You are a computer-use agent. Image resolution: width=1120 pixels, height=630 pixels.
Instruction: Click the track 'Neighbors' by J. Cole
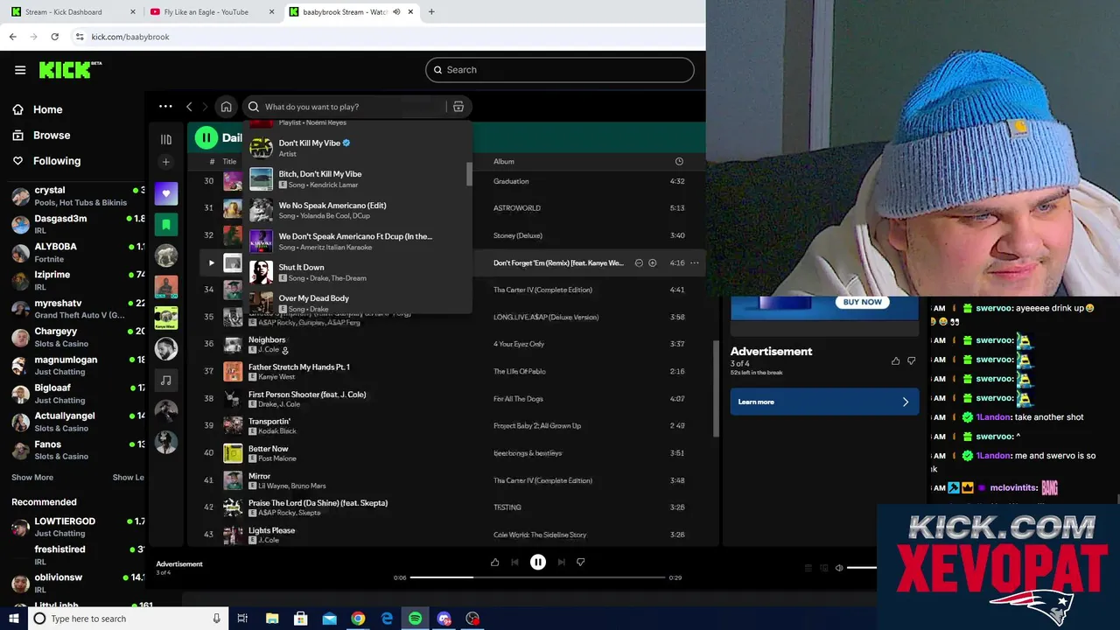(266, 339)
